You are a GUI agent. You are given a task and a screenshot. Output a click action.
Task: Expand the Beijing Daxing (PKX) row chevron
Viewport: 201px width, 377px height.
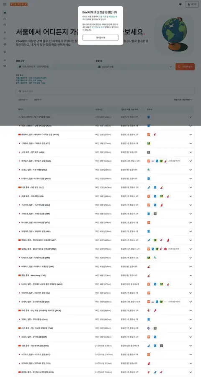pos(191,372)
